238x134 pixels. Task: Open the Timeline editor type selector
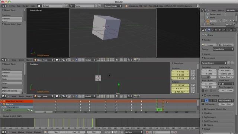coord(4,132)
